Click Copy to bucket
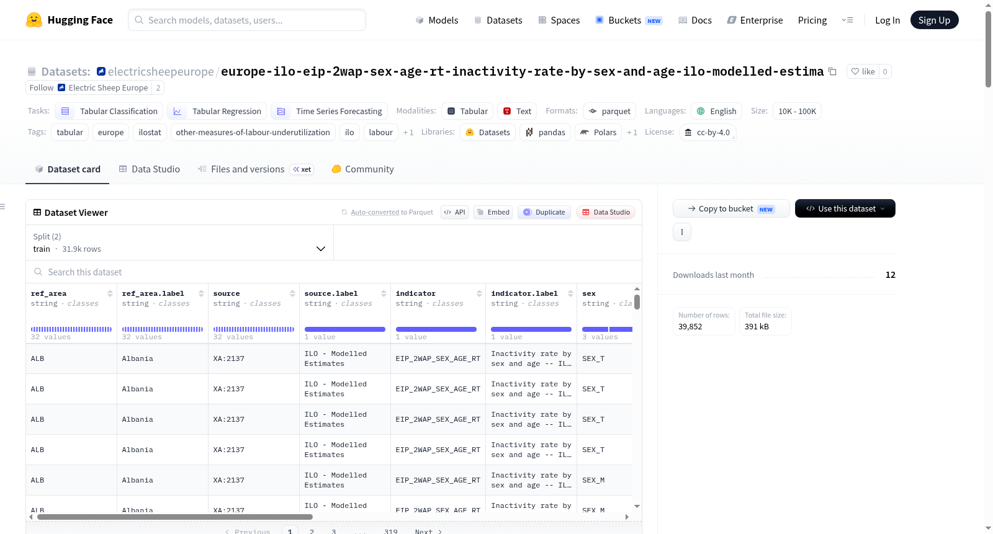Viewport: 993px width, 534px height. 731,208
